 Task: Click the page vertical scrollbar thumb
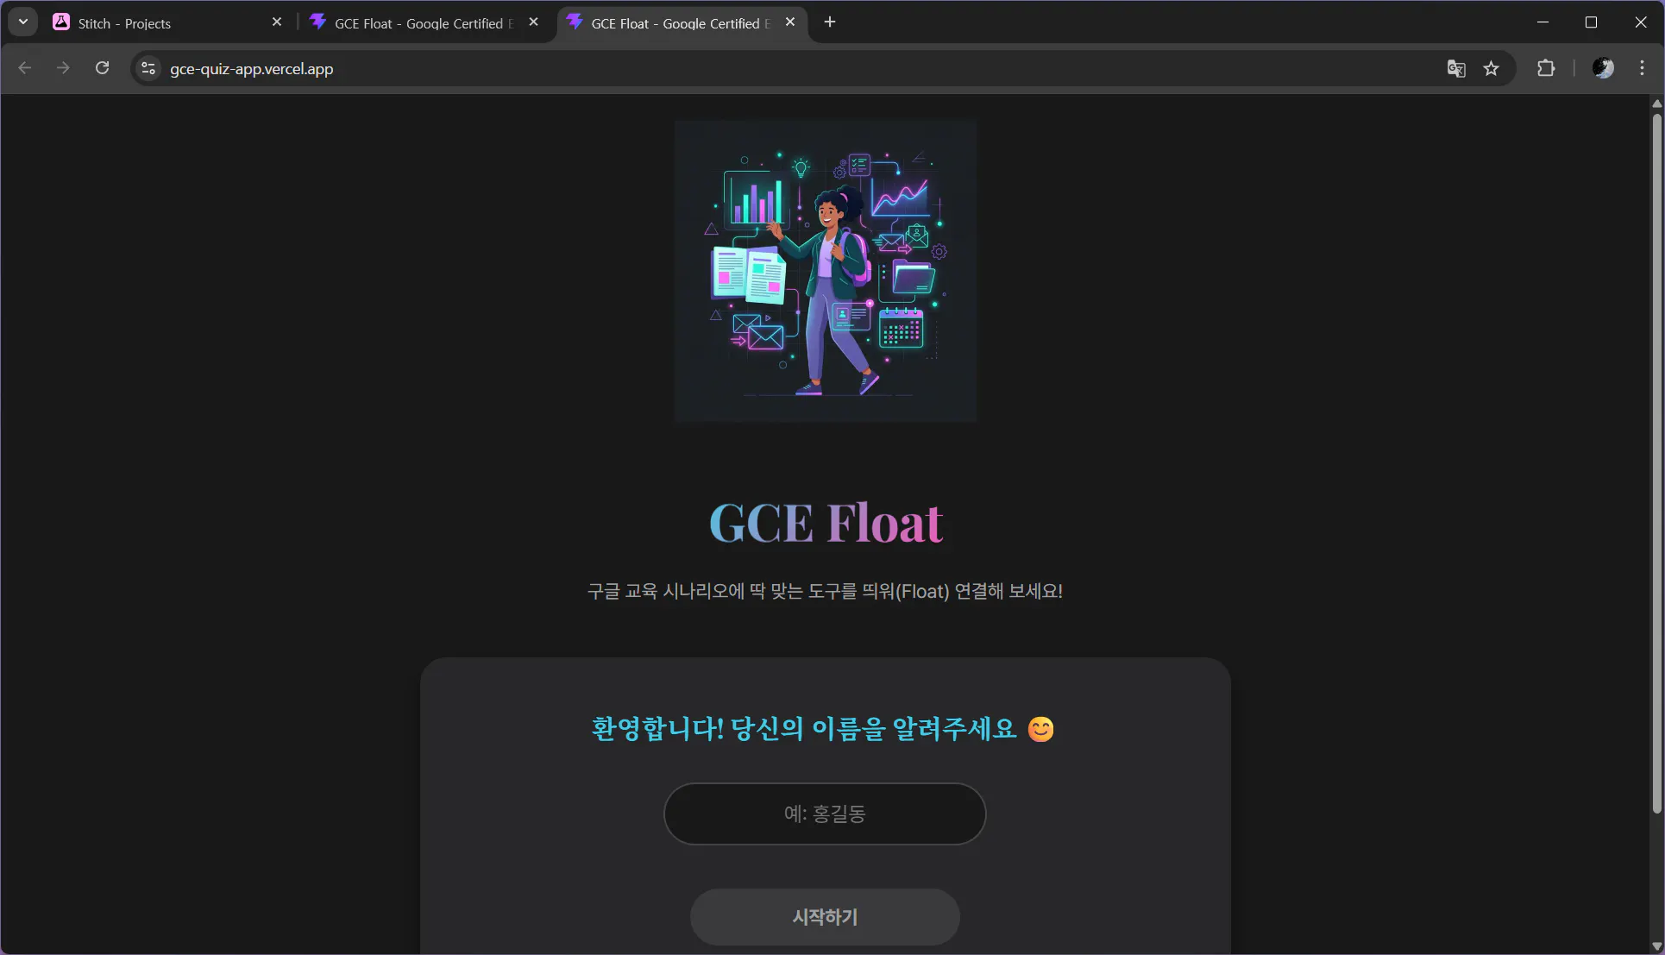(1656, 462)
